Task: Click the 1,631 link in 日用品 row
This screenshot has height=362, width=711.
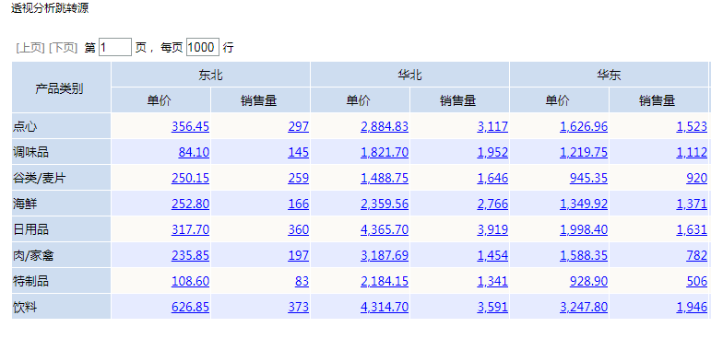Action: 692,229
